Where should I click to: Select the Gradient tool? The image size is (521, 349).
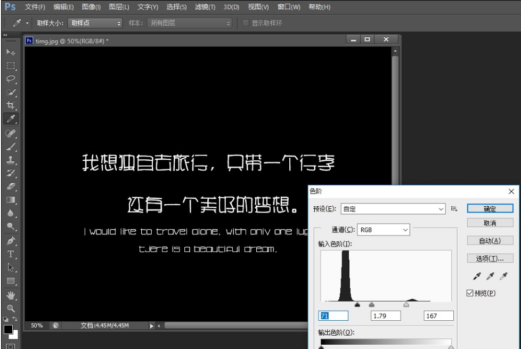[11, 200]
